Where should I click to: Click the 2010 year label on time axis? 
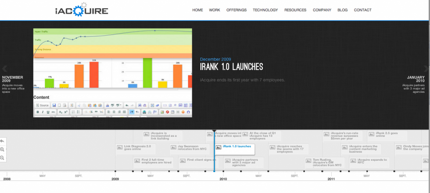tap(223, 179)
